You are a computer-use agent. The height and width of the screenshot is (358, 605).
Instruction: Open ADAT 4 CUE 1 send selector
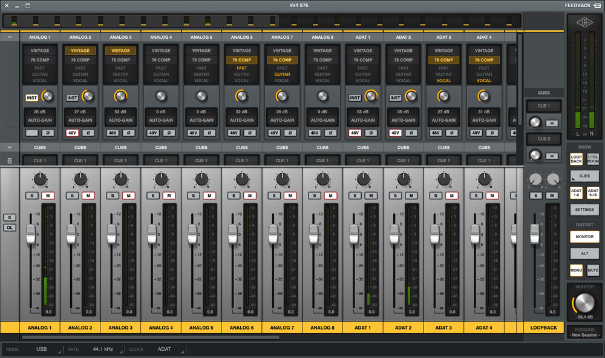(484, 161)
